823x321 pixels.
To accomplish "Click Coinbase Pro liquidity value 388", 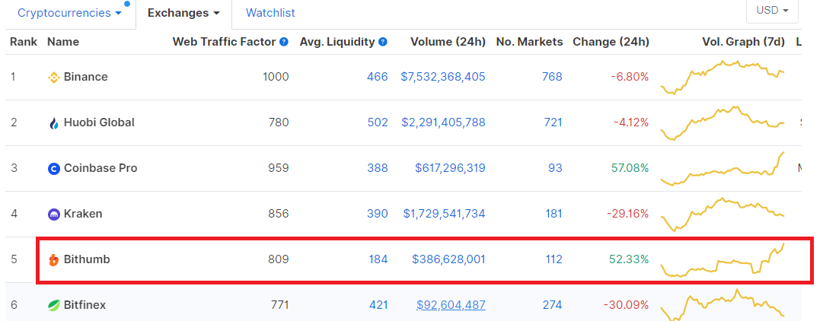I will click(378, 168).
